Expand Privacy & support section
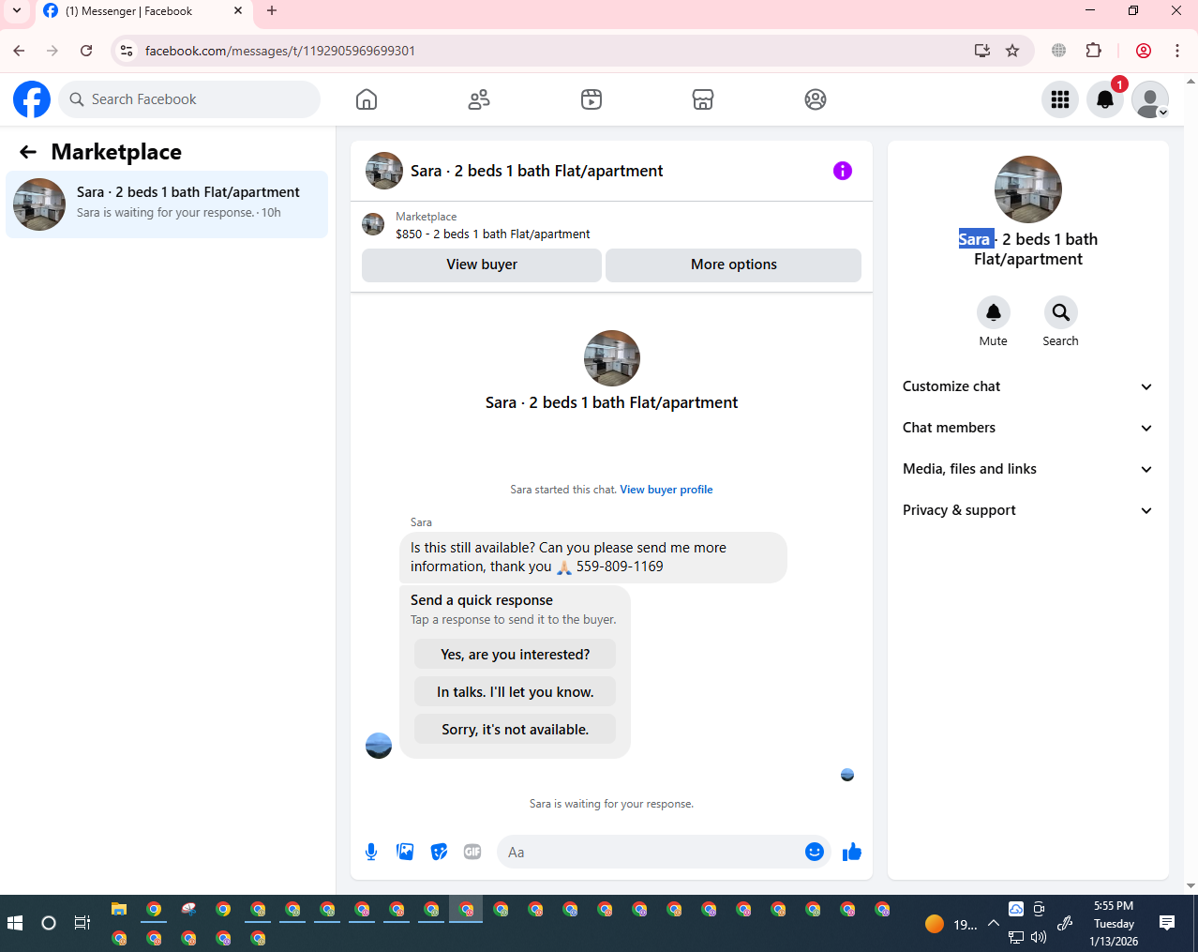The image size is (1198, 952). (1028, 510)
